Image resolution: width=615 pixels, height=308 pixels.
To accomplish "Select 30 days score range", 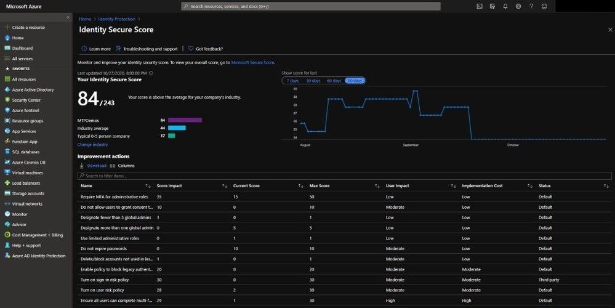I will tap(313, 81).
